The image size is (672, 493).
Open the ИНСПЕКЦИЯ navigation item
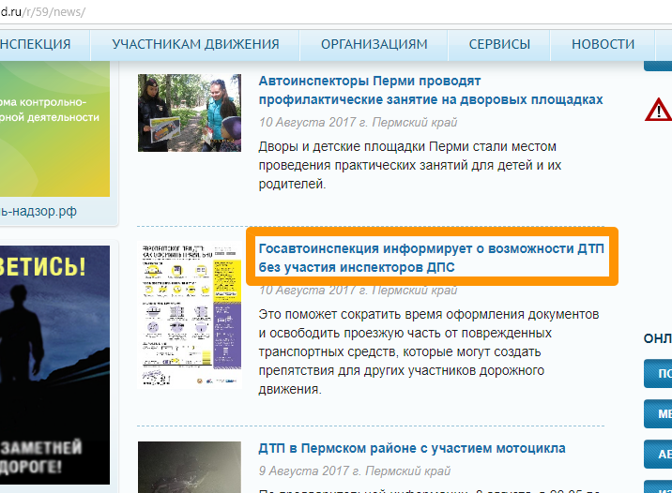36,44
